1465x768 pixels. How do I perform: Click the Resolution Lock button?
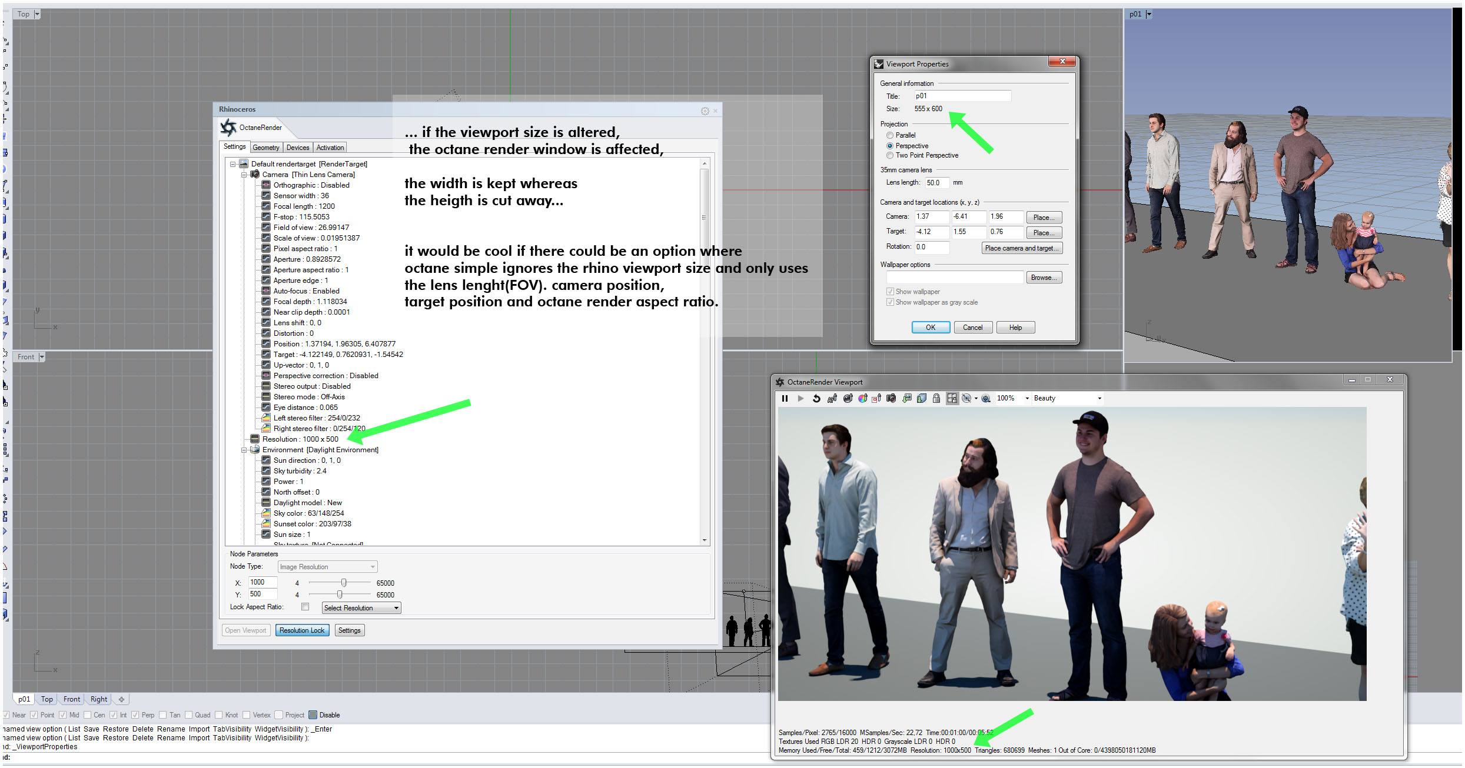click(302, 630)
